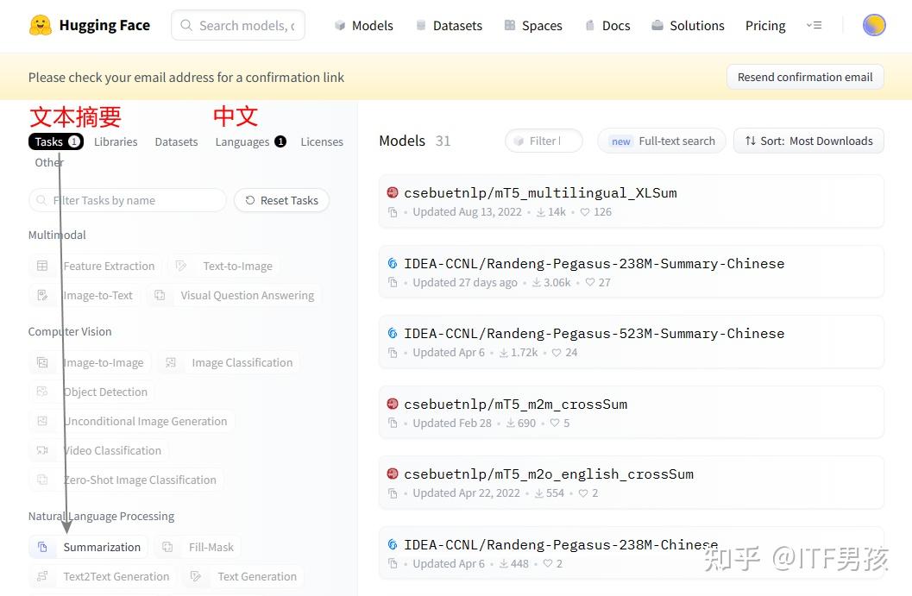Click the Hugging Face emoji logo
Image resolution: width=912 pixels, height=596 pixels.
coord(41,25)
